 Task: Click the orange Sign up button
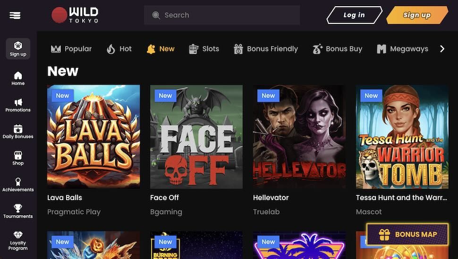pos(417,15)
